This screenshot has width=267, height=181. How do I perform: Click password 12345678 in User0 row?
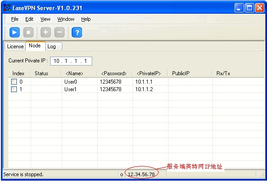[x=110, y=82]
